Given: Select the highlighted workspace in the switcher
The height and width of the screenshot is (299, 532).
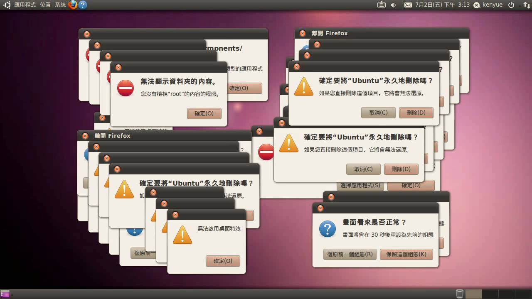Looking at the screenshot, I should 473,294.
